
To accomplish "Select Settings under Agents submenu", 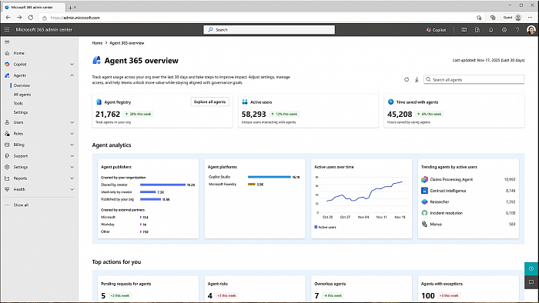I will [21, 112].
